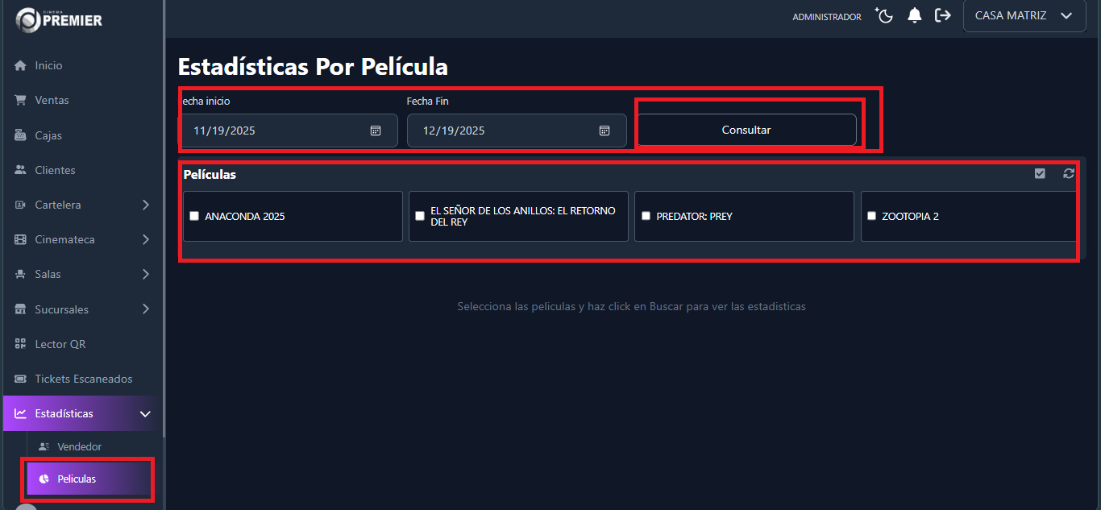Enable dark mode with the moon icon

(x=883, y=15)
